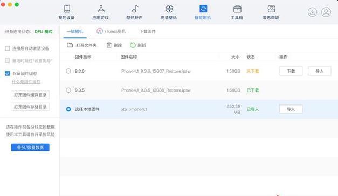Click 刷新 refresh icon
This screenshot has height=196, width=338.
coord(133,45)
